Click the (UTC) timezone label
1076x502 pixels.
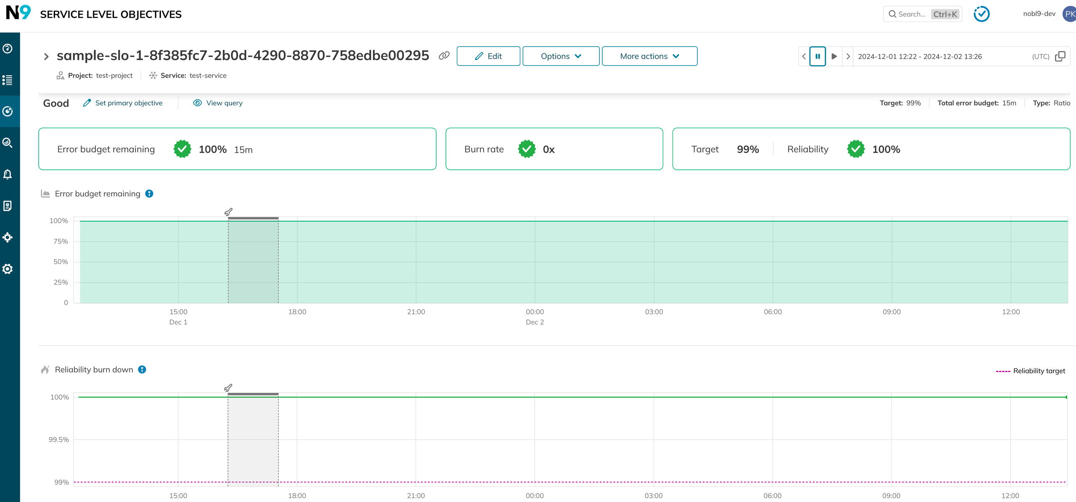point(1040,56)
